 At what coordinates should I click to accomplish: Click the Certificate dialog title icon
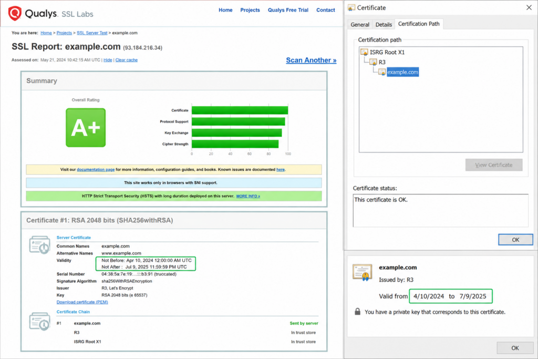pos(351,7)
